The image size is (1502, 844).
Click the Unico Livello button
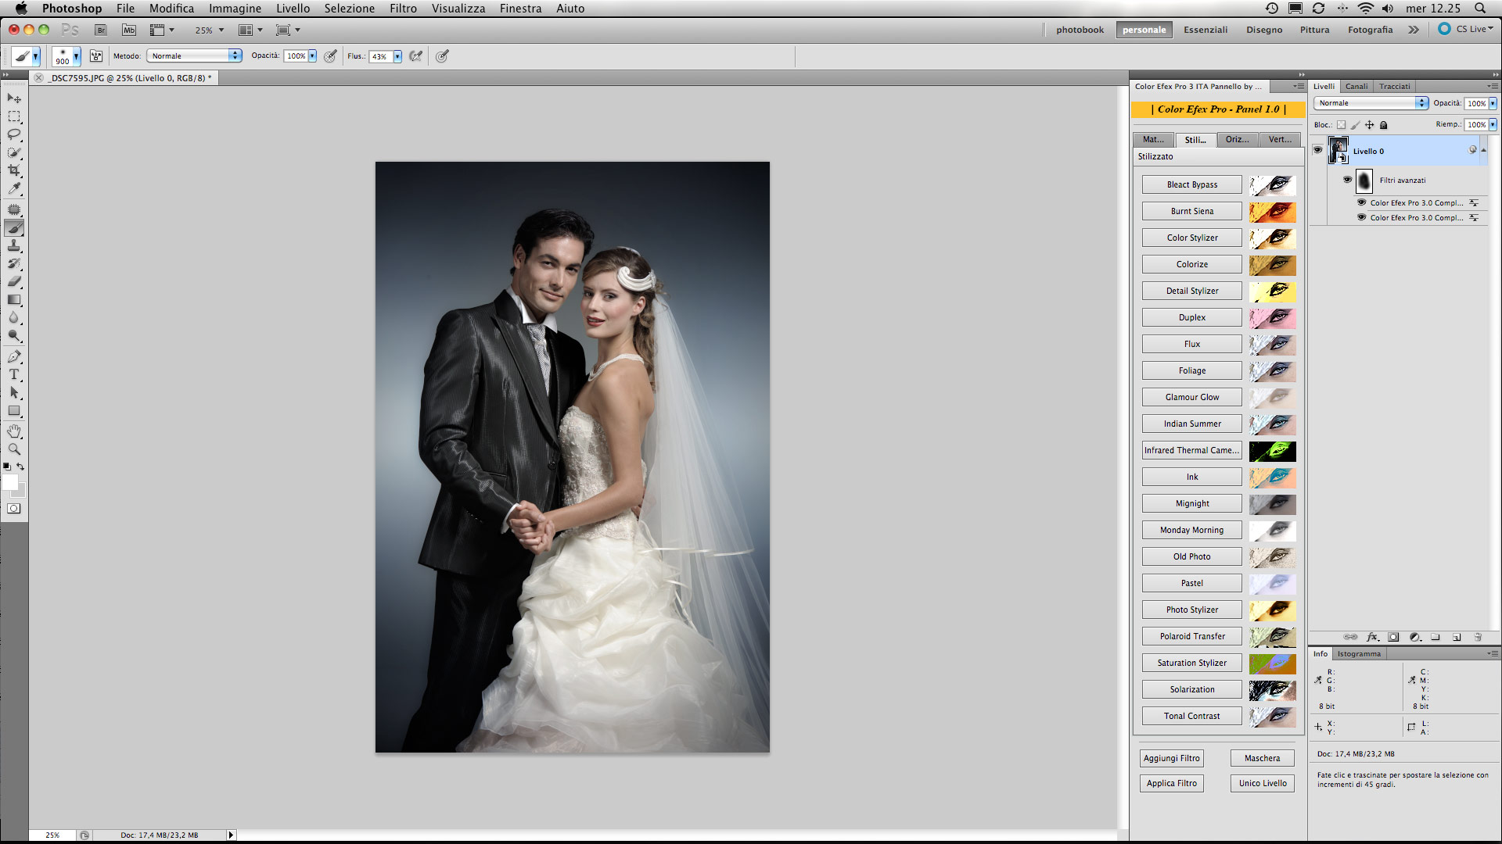pos(1262,783)
